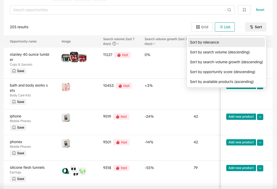Screen dimensions: 277x189
Task: Save the iphone opportunity
Action: [18, 128]
